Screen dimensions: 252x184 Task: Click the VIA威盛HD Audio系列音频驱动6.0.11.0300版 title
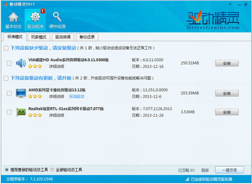[x=68, y=60]
